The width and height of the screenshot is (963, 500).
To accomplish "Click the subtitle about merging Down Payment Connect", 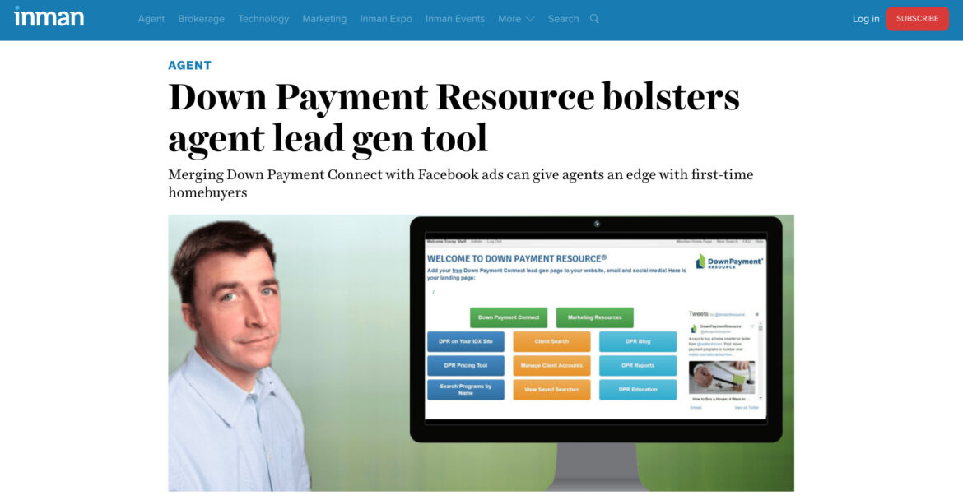I will [461, 183].
